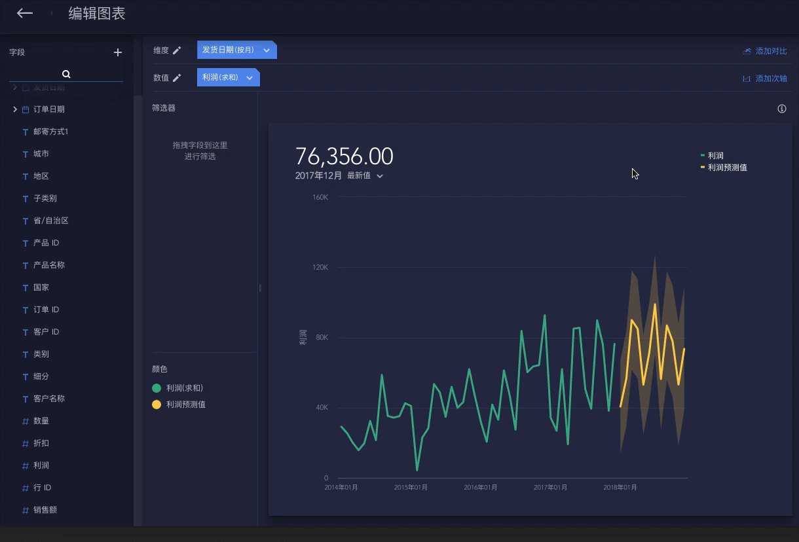
Task: Click the plus icon to add field
Action: [x=118, y=52]
